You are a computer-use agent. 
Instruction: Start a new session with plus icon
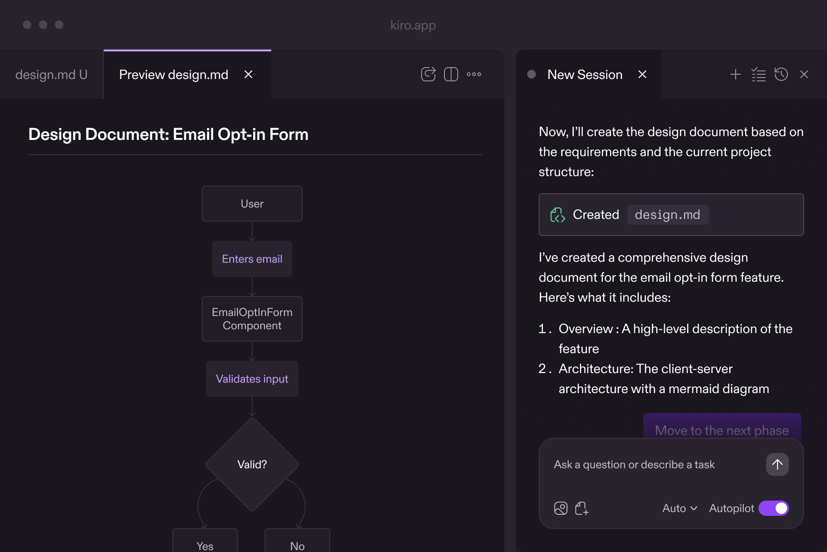[x=735, y=74]
